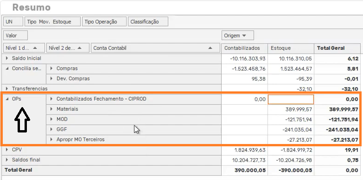Image resolution: width=363 pixels, height=180 pixels.
Task: Select the Tipo Mov. Estoque field
Action: [x=52, y=22]
